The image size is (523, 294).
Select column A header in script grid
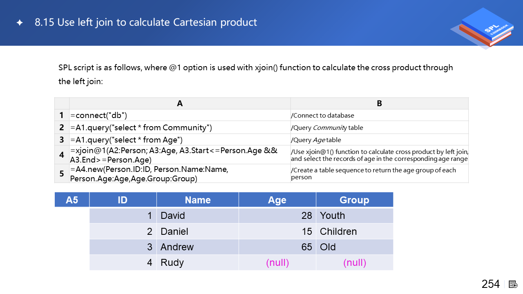(180, 104)
